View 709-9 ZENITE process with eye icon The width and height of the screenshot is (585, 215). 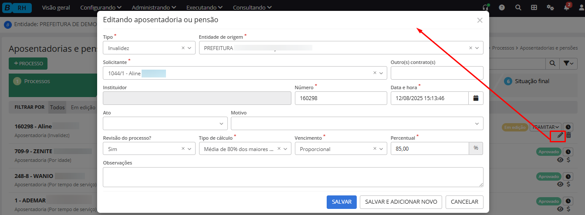tap(560, 160)
